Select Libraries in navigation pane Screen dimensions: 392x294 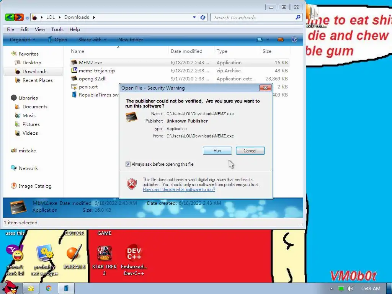point(28,98)
